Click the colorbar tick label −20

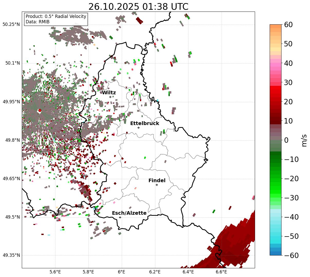[291, 179]
